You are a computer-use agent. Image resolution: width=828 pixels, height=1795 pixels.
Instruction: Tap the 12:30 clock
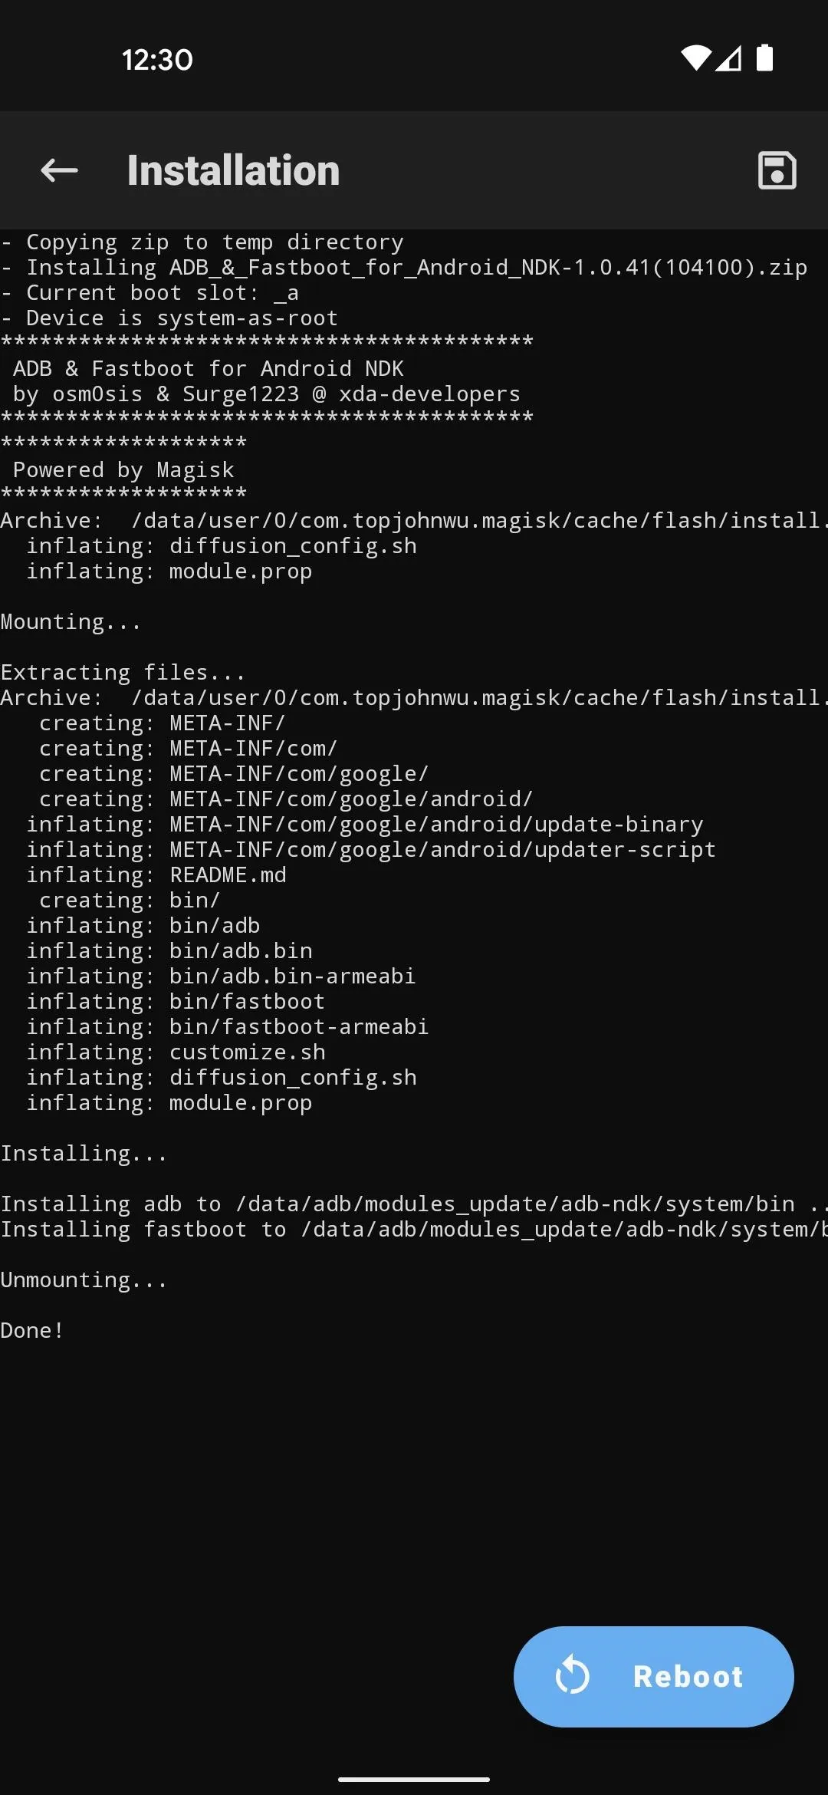pyautogui.click(x=157, y=60)
